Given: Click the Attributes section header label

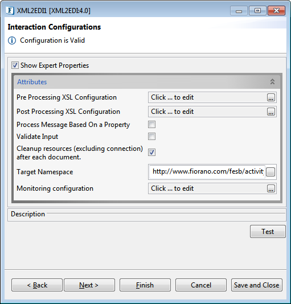Looking at the screenshot, I should (32, 82).
